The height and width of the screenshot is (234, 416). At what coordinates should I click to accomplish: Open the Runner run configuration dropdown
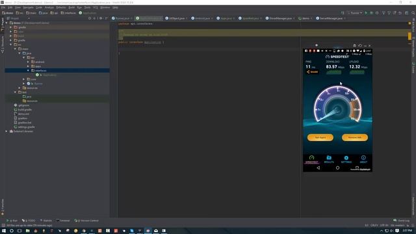(x=355, y=13)
